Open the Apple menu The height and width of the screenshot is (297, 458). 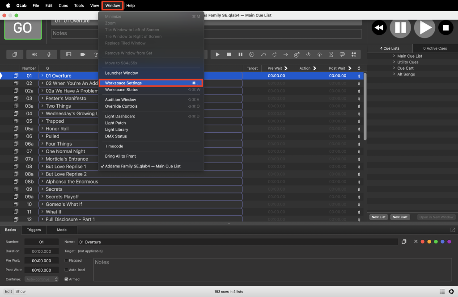(x=8, y=5)
